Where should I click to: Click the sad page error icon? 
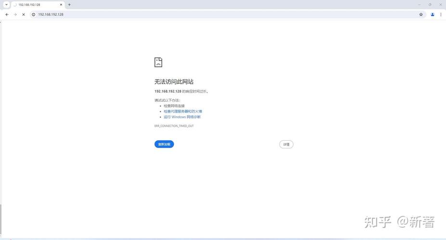(x=158, y=62)
